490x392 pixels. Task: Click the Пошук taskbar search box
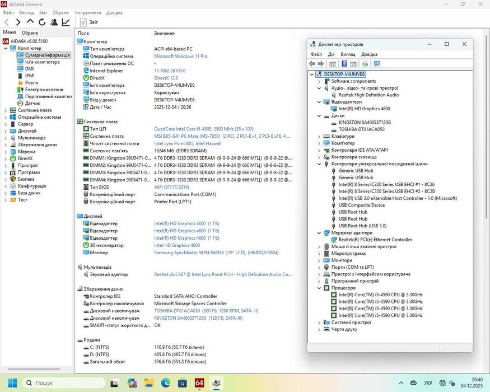64,383
